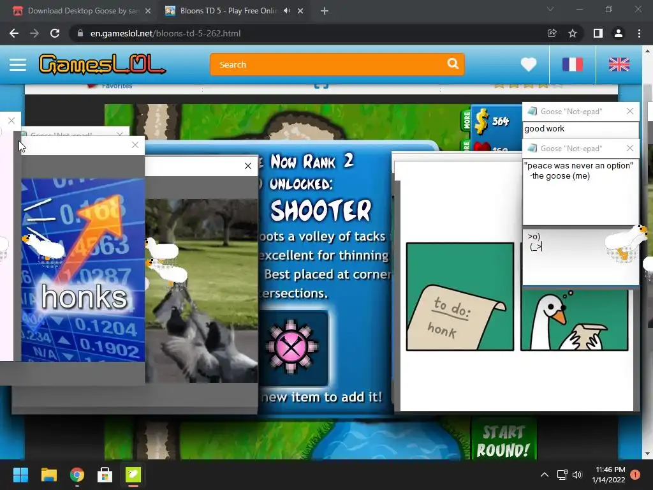Click 'good work' text in Not-epad

pyautogui.click(x=545, y=129)
